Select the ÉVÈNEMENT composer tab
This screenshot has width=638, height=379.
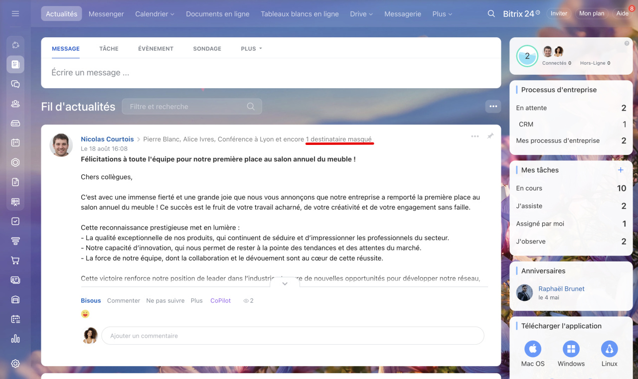pyautogui.click(x=156, y=49)
